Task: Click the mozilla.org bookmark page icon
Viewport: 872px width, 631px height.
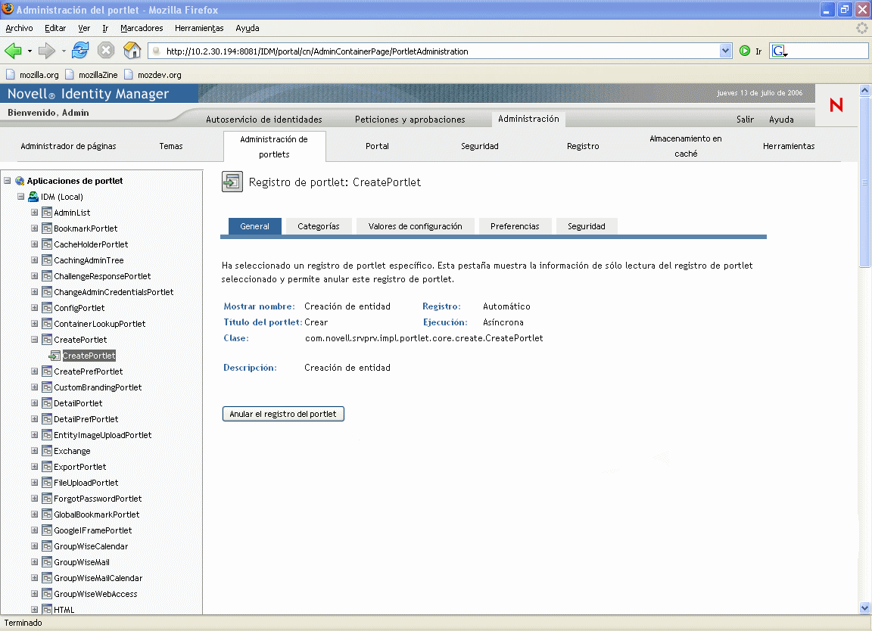Action: tap(10, 74)
